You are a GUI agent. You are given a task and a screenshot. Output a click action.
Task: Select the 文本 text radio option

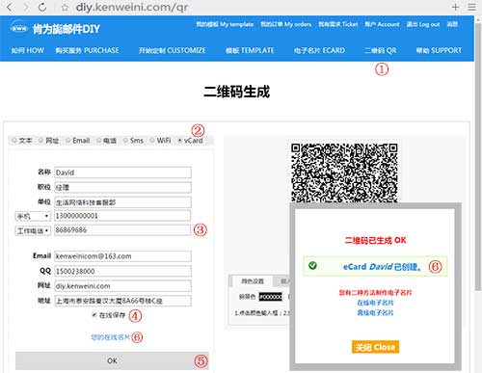13,141
